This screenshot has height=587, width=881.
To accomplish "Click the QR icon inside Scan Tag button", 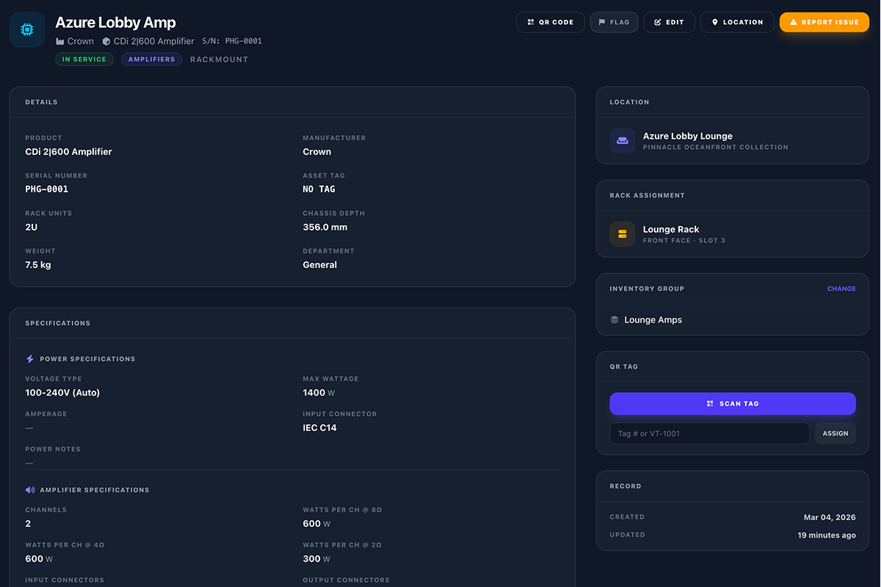I will coord(709,403).
